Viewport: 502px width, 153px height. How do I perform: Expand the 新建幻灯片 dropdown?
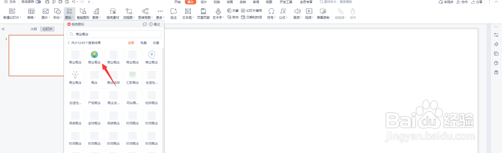tap(12, 18)
